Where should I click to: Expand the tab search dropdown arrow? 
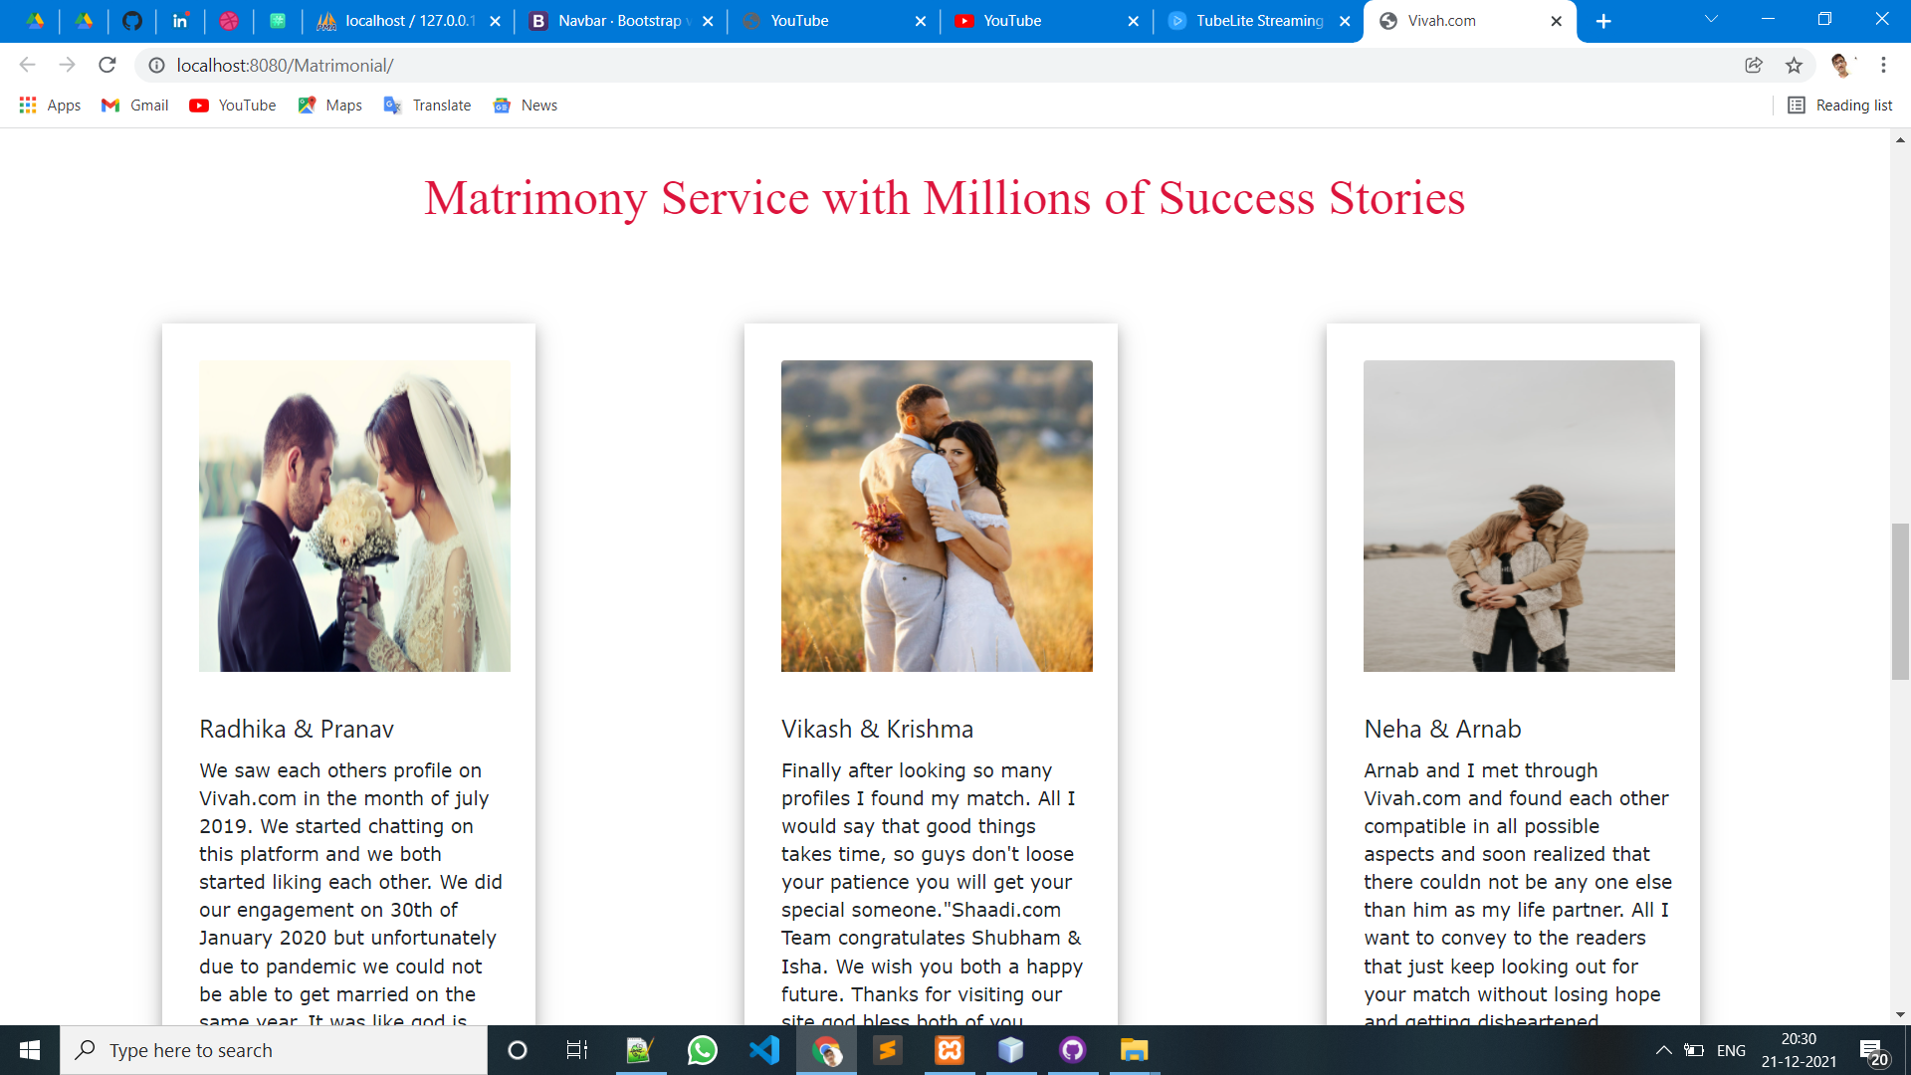[1711, 20]
